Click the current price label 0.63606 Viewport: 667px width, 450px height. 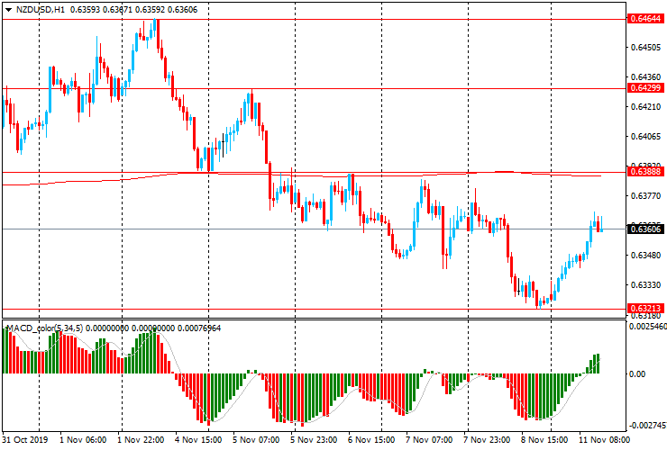coord(645,229)
